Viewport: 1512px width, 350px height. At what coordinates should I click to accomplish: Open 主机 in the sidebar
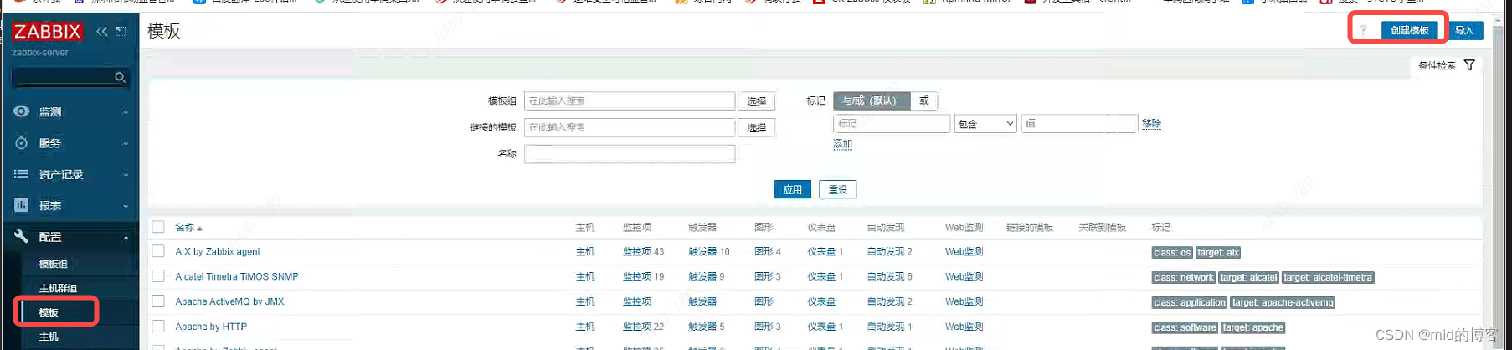[x=49, y=337]
